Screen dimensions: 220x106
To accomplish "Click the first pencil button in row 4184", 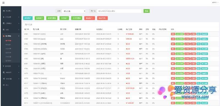I will pyautogui.click(x=187, y=49).
